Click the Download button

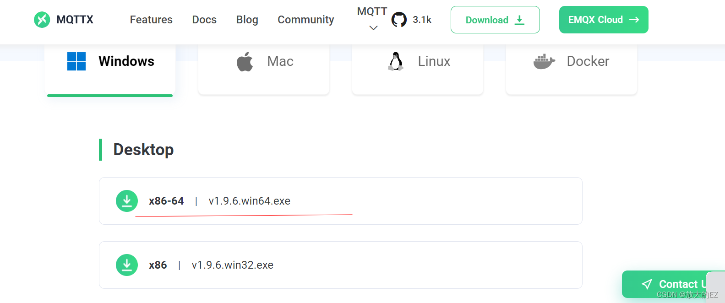point(495,20)
